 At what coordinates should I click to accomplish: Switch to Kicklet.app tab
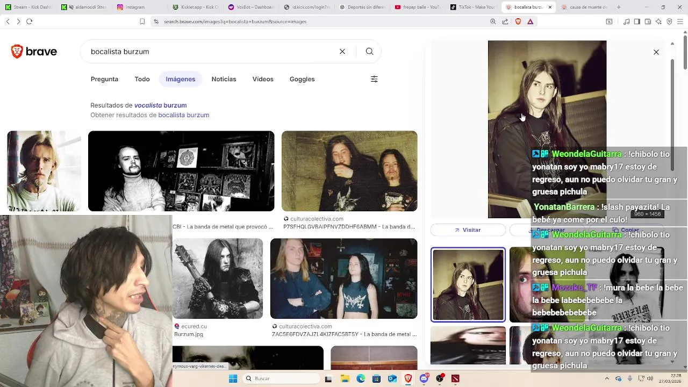coord(195,7)
